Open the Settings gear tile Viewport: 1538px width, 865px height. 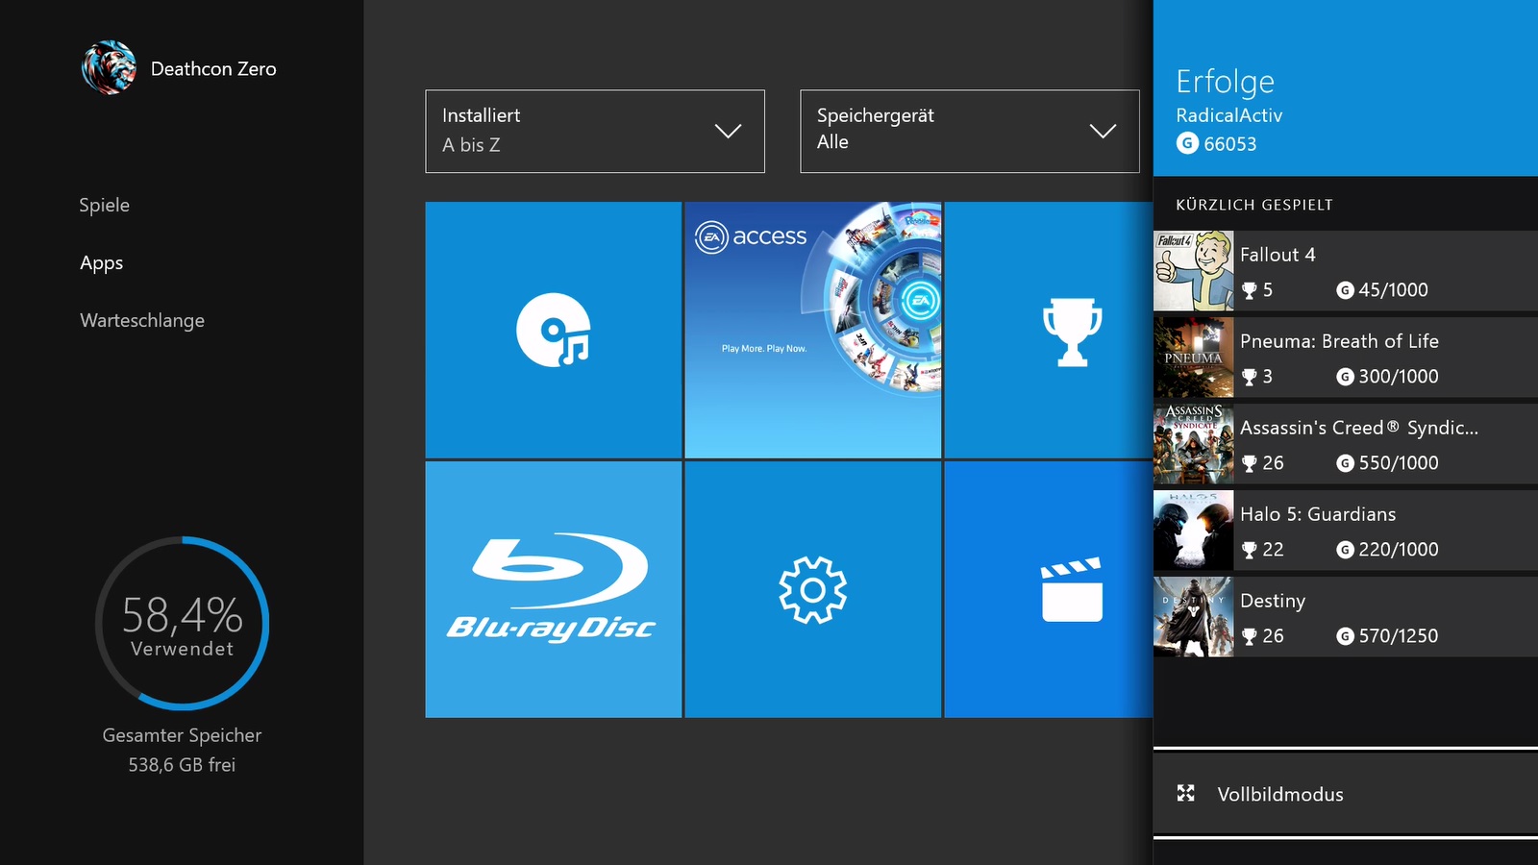tap(813, 589)
